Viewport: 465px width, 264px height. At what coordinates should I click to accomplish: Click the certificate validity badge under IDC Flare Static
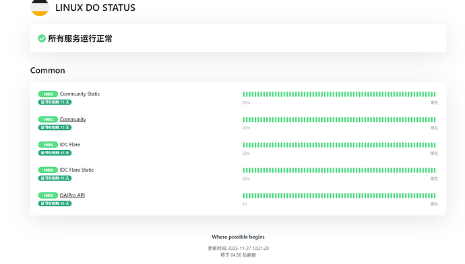[x=55, y=178]
